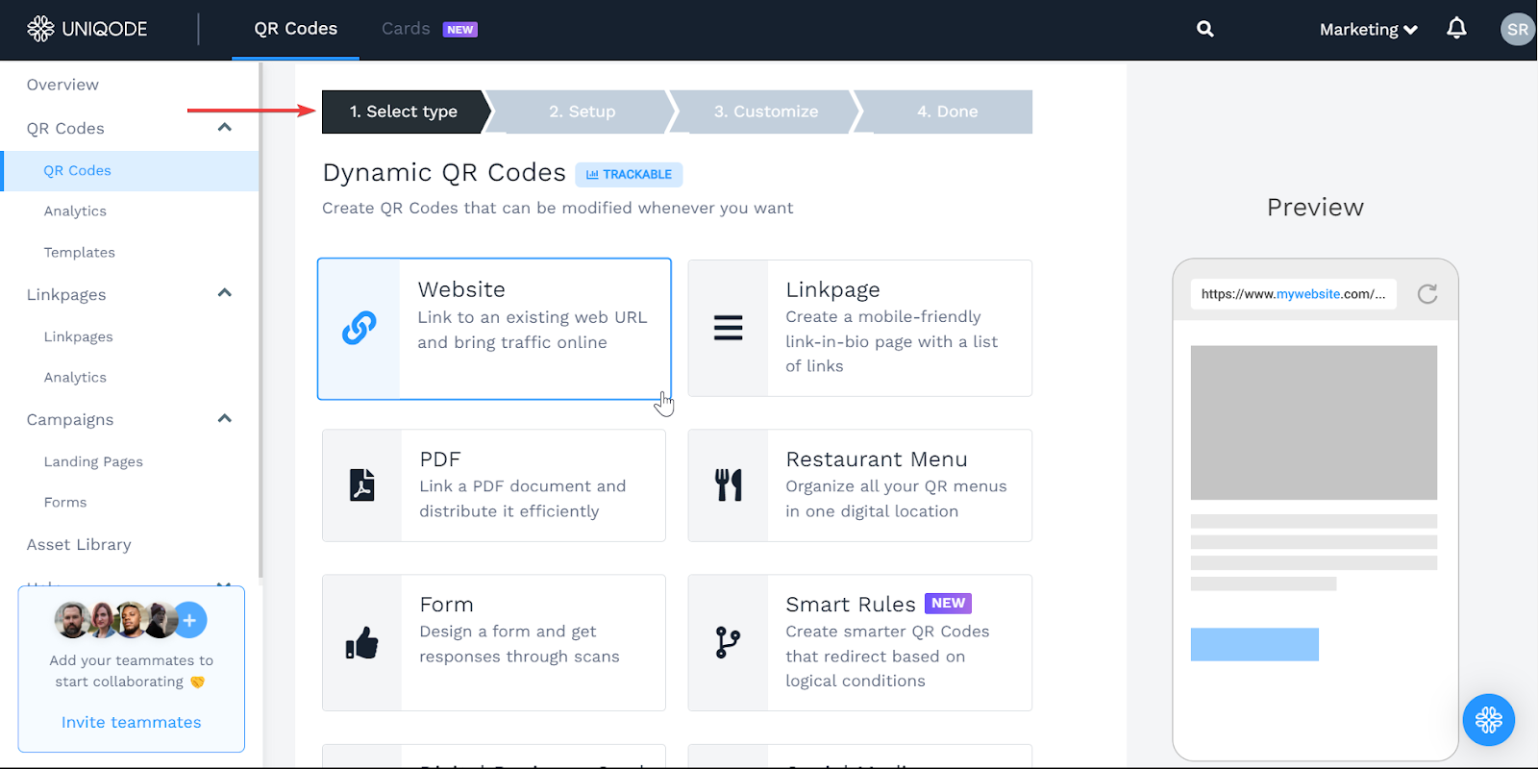Collapse the Campaigns sidebar section
The width and height of the screenshot is (1538, 769).
(225, 418)
